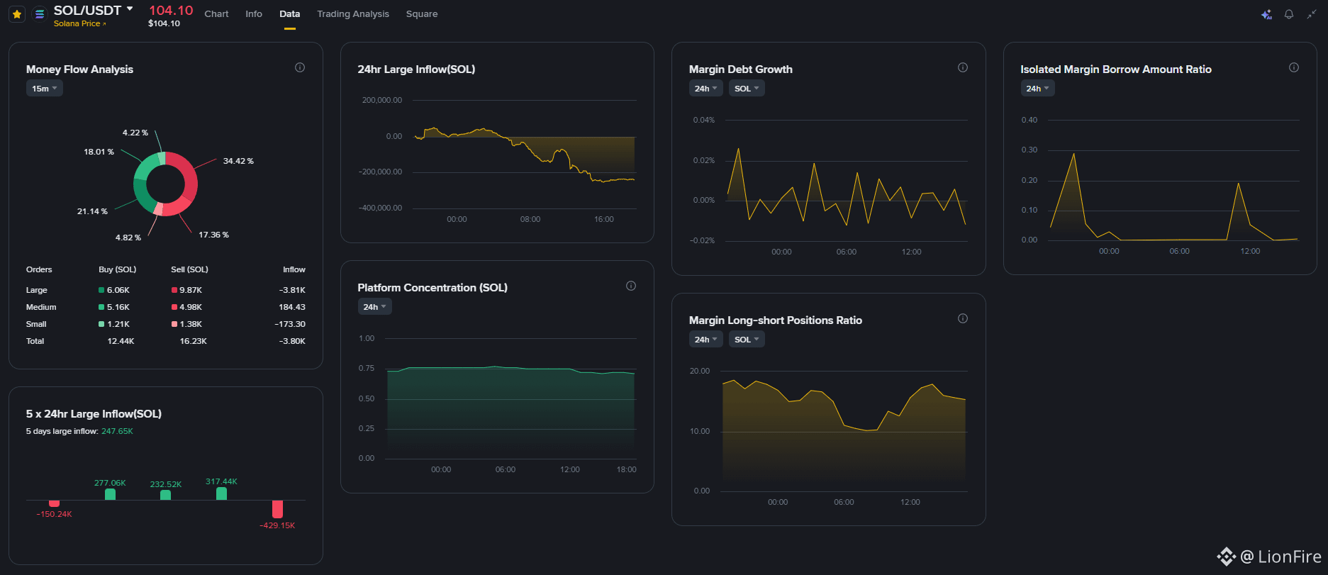This screenshot has height=575, width=1328.
Task: Expand the SOL/USDT pair selector dropdown
Action: [130, 9]
